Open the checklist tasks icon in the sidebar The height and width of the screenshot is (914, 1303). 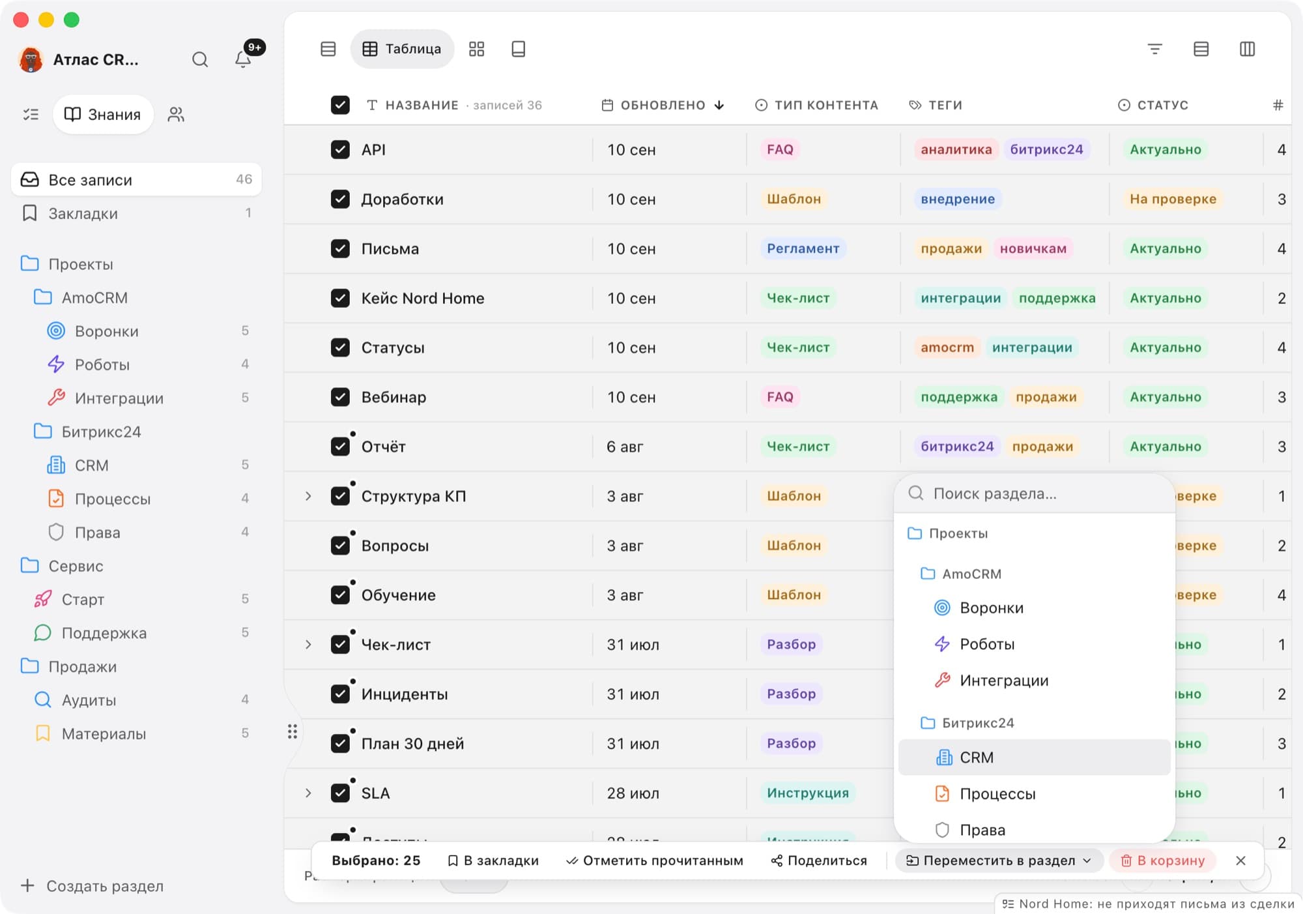click(x=31, y=115)
